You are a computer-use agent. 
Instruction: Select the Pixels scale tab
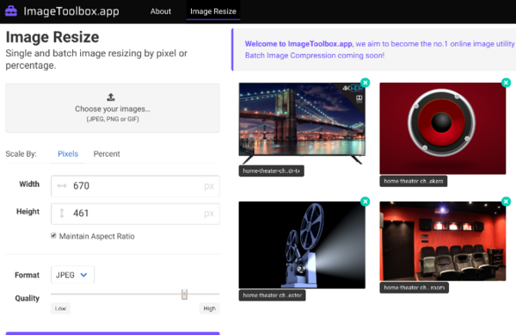tap(68, 154)
